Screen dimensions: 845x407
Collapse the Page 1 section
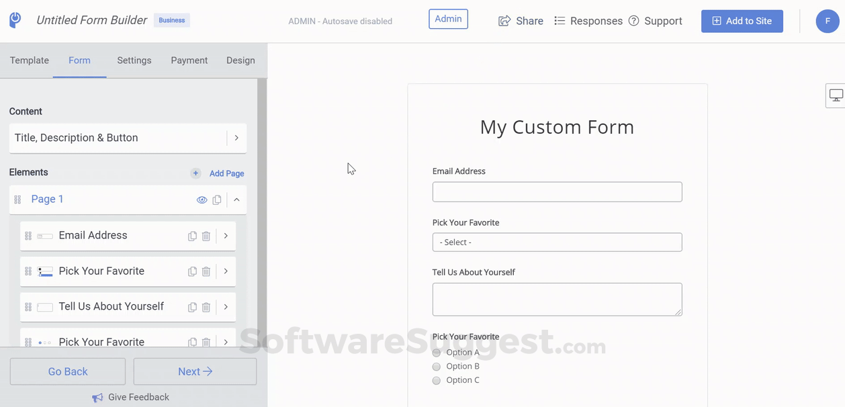tap(236, 199)
